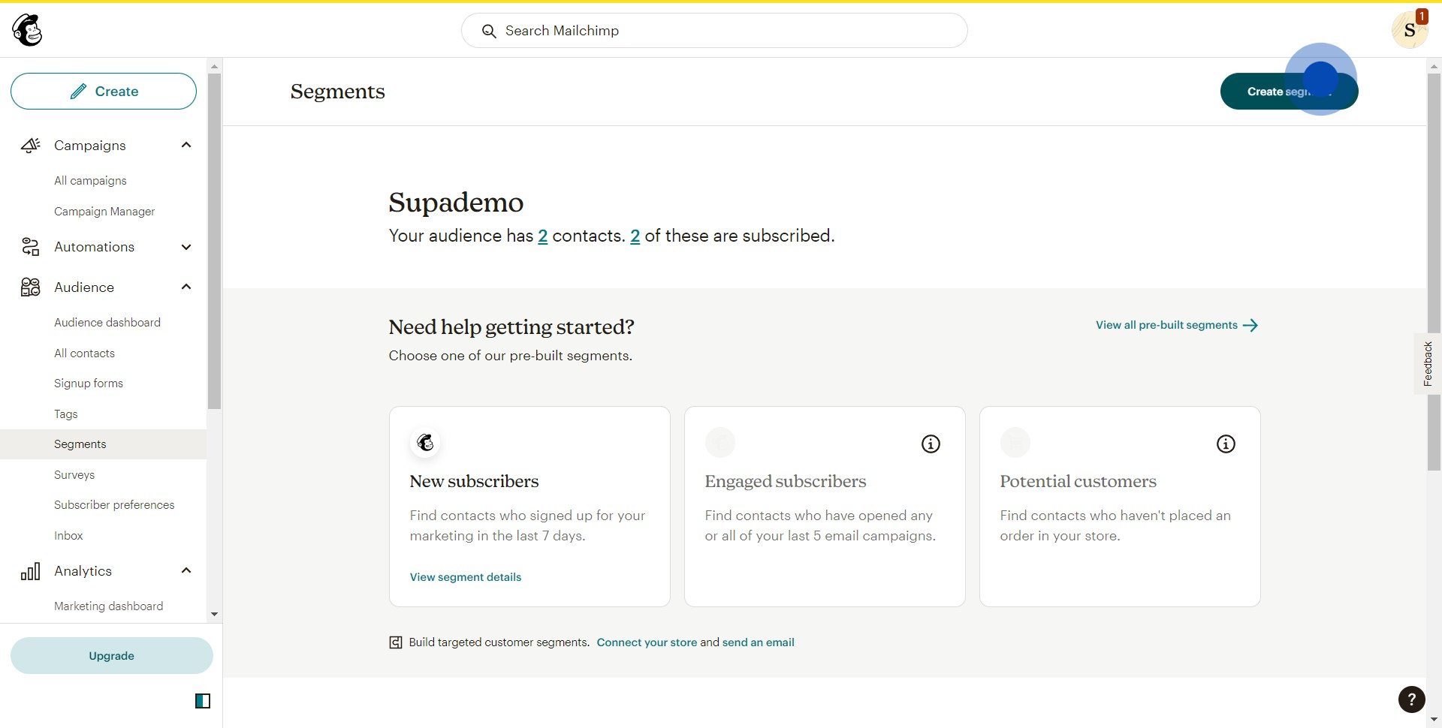1442x728 pixels.
Task: Click the Automations sidebar icon
Action: 30,247
